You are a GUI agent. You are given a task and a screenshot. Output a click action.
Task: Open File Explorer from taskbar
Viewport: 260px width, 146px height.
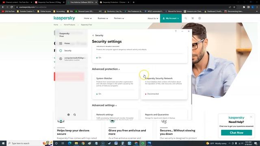[x=76, y=143]
